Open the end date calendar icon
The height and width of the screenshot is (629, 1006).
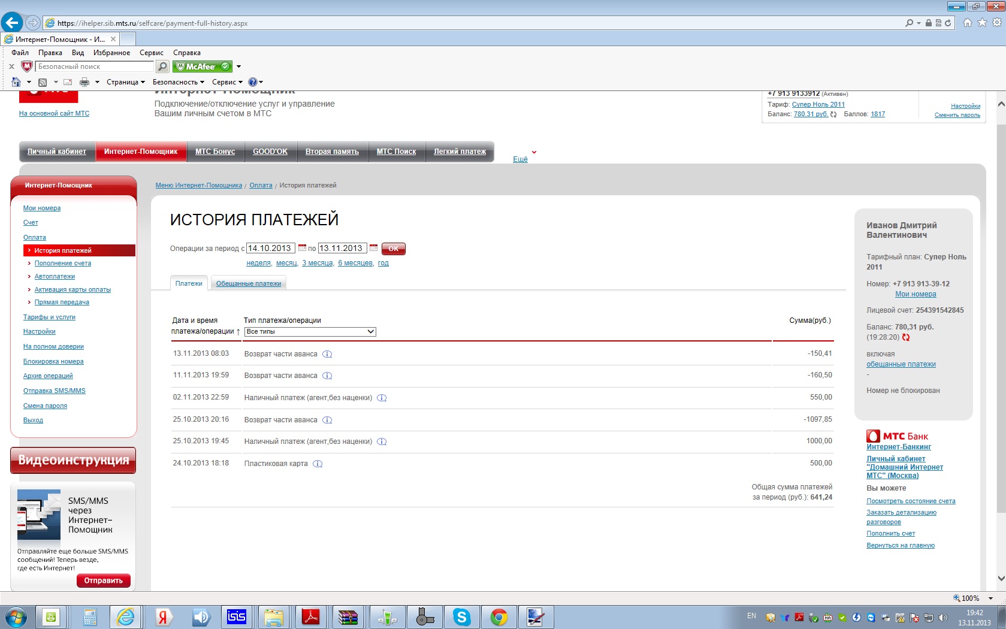click(x=374, y=247)
